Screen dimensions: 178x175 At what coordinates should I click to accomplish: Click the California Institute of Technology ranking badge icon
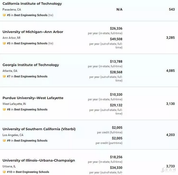click(4, 15)
